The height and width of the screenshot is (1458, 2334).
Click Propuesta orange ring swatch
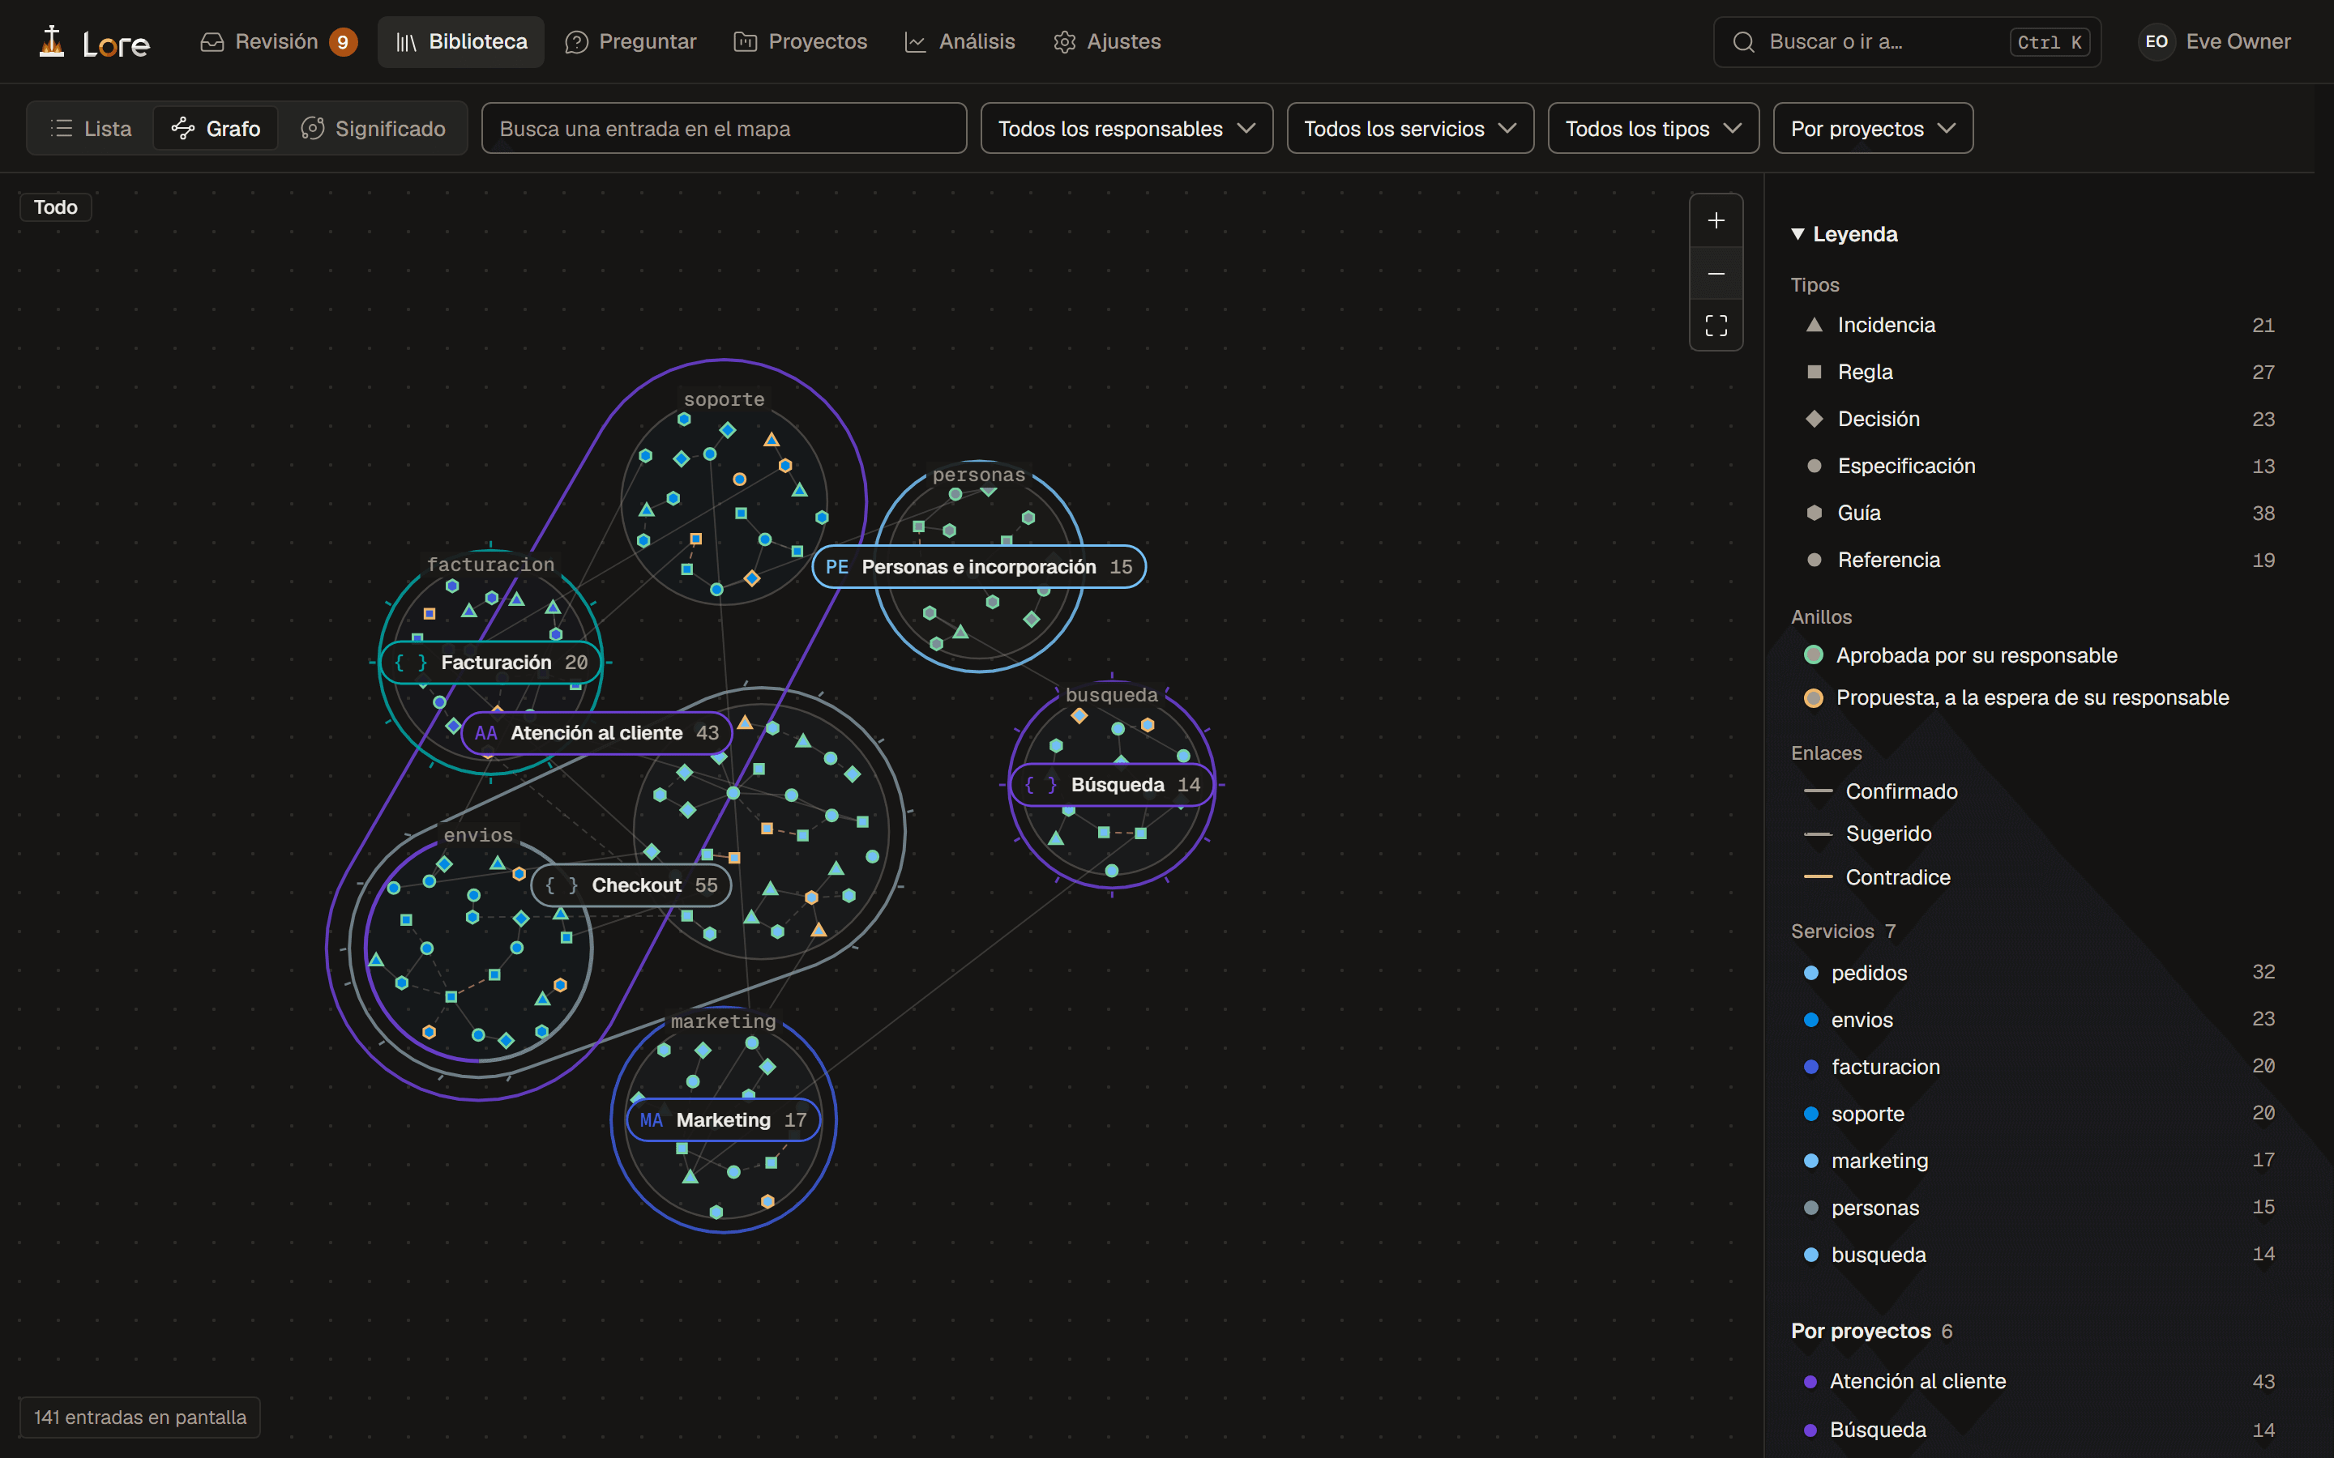point(1813,698)
